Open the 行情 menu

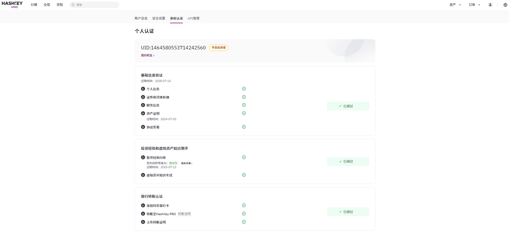[x=34, y=5]
